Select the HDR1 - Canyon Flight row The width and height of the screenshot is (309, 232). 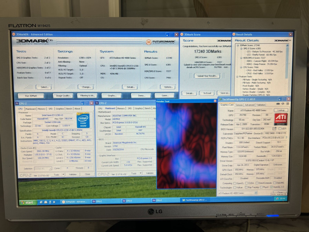262,61
